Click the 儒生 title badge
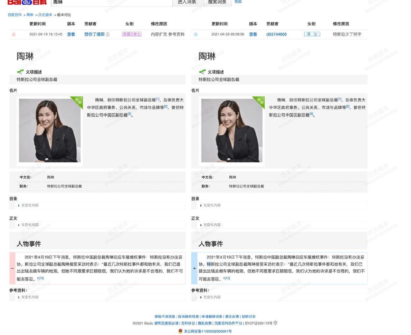 (312, 34)
